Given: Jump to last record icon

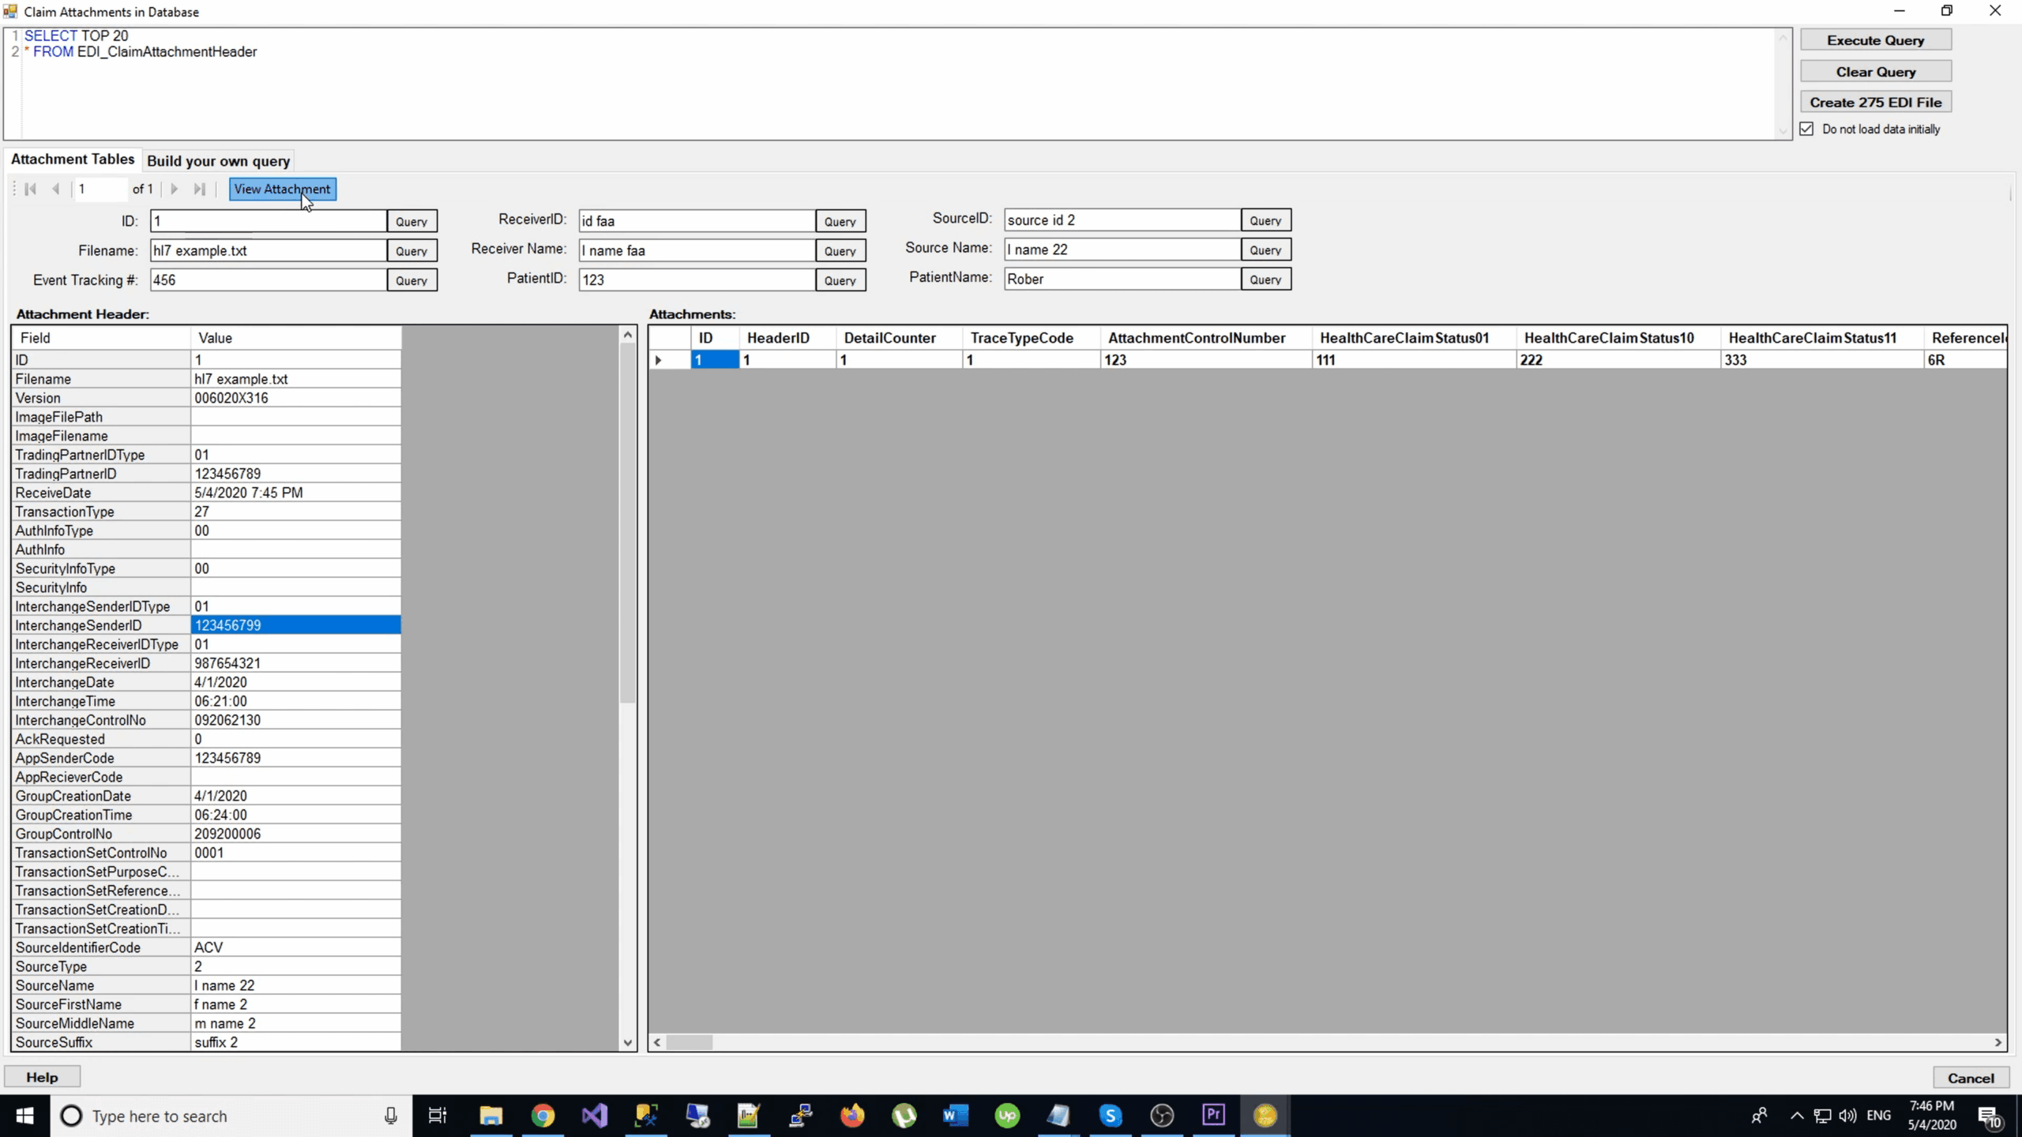Looking at the screenshot, I should coord(200,189).
